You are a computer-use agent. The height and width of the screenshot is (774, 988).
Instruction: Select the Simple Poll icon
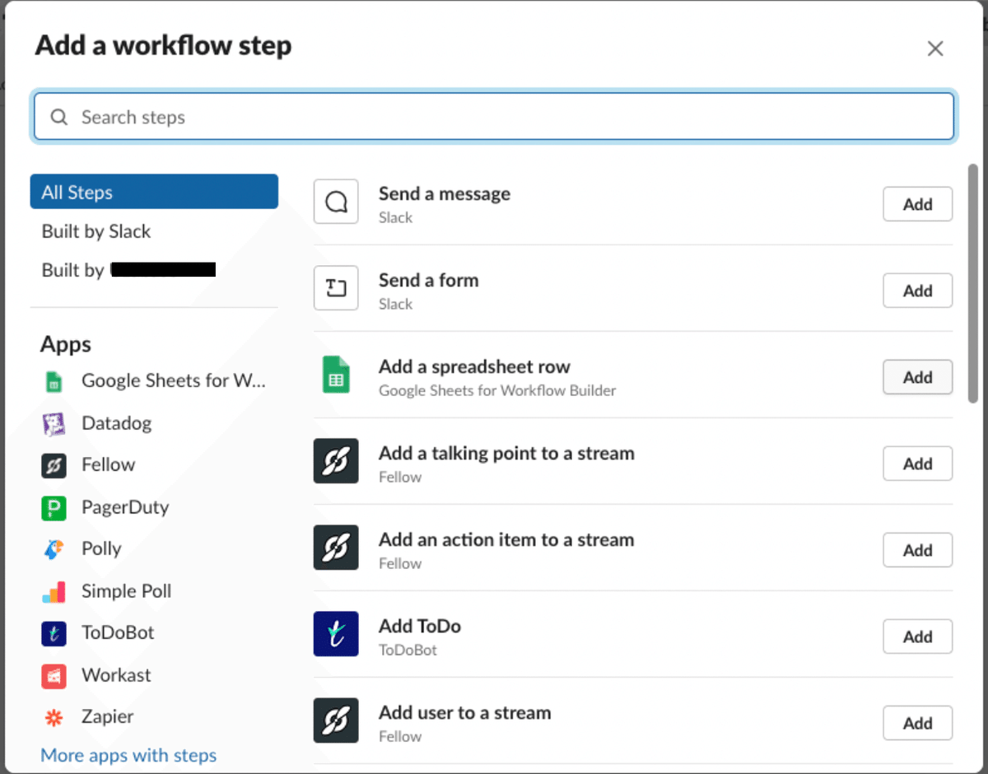tap(54, 591)
